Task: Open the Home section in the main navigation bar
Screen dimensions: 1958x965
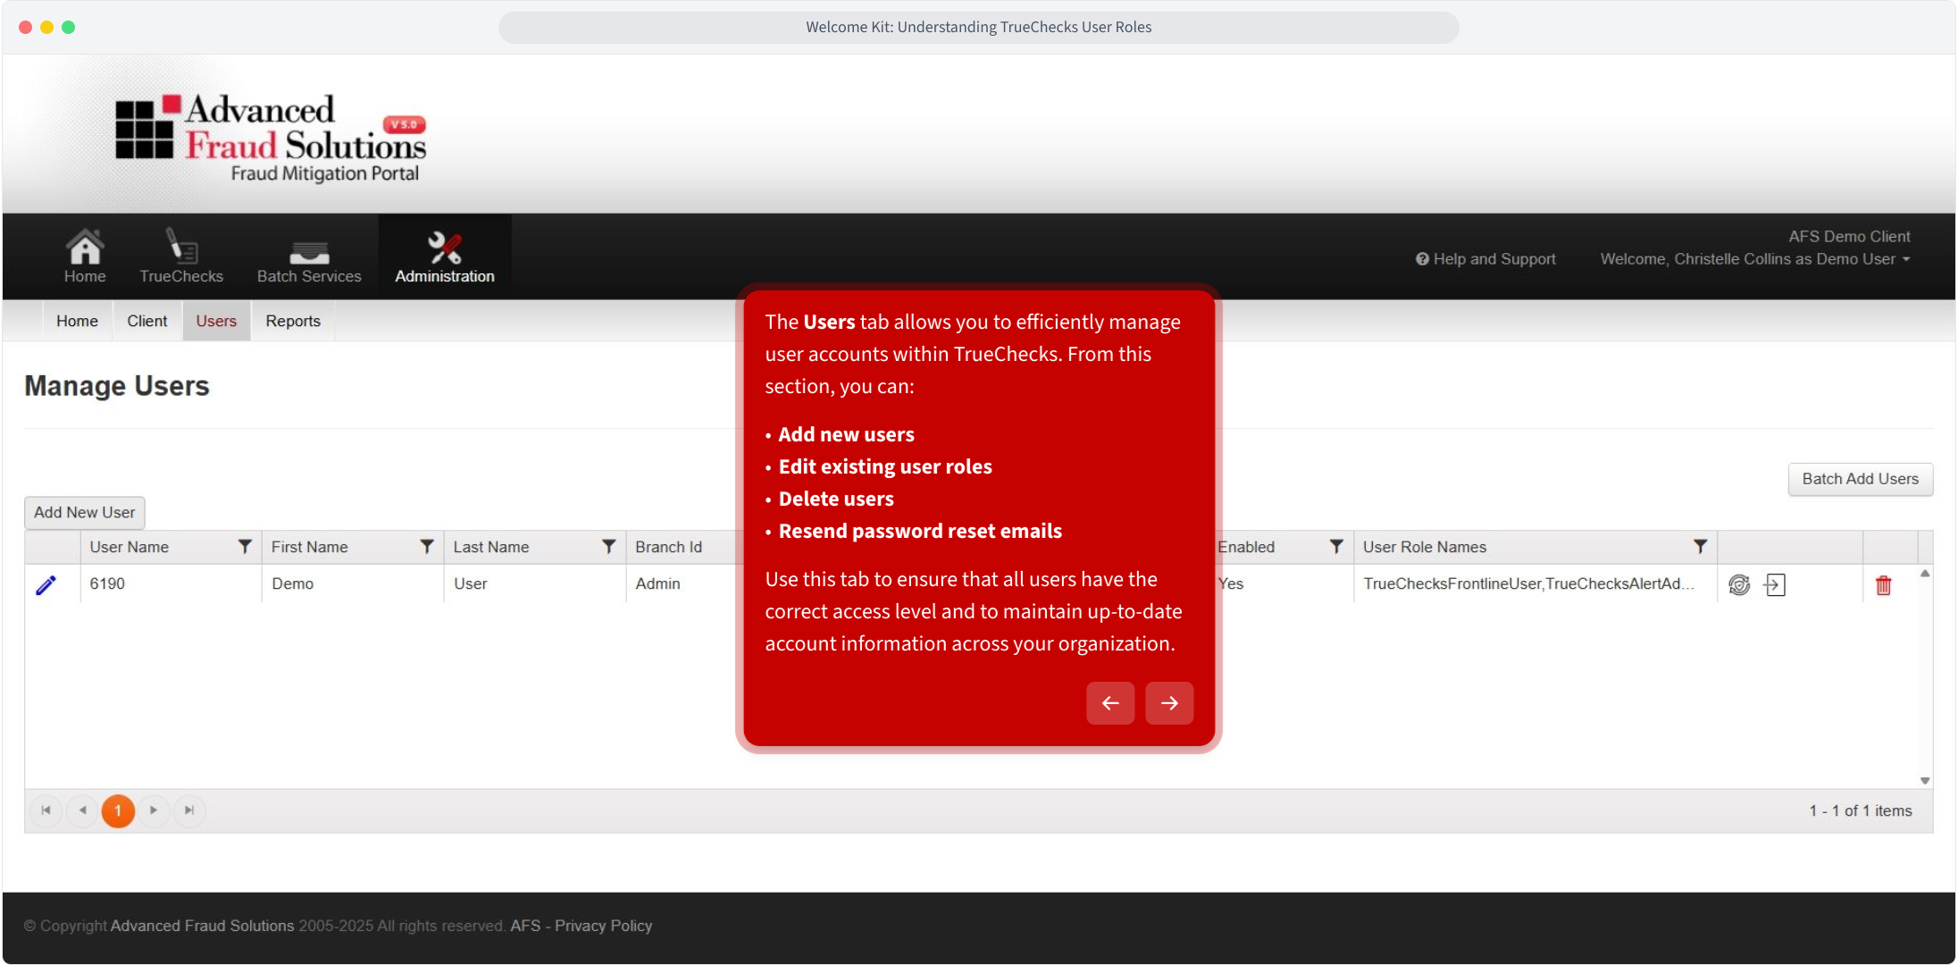Action: [x=85, y=256]
